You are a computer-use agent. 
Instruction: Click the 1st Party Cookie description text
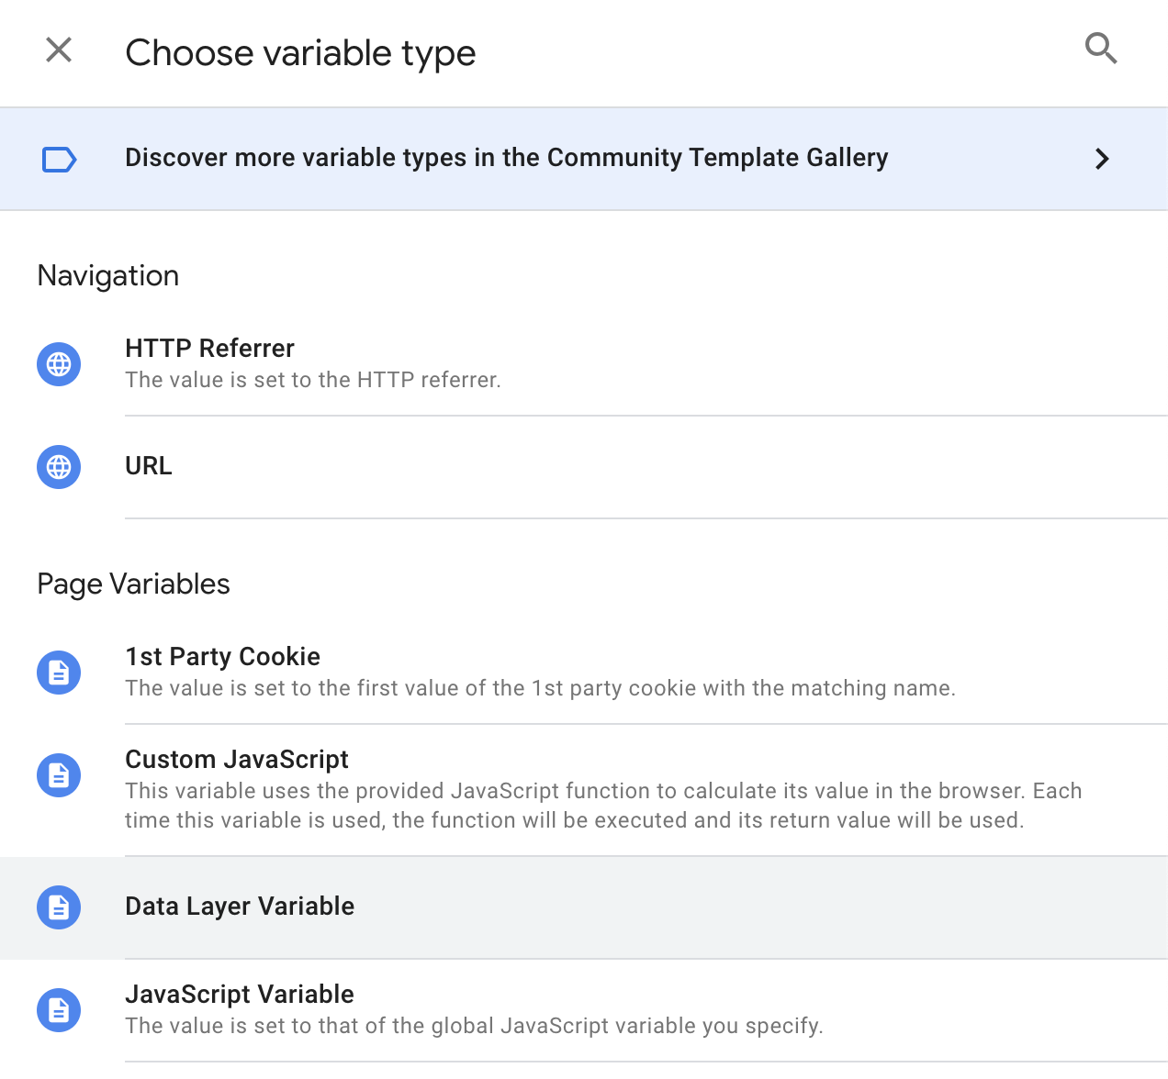click(x=540, y=688)
